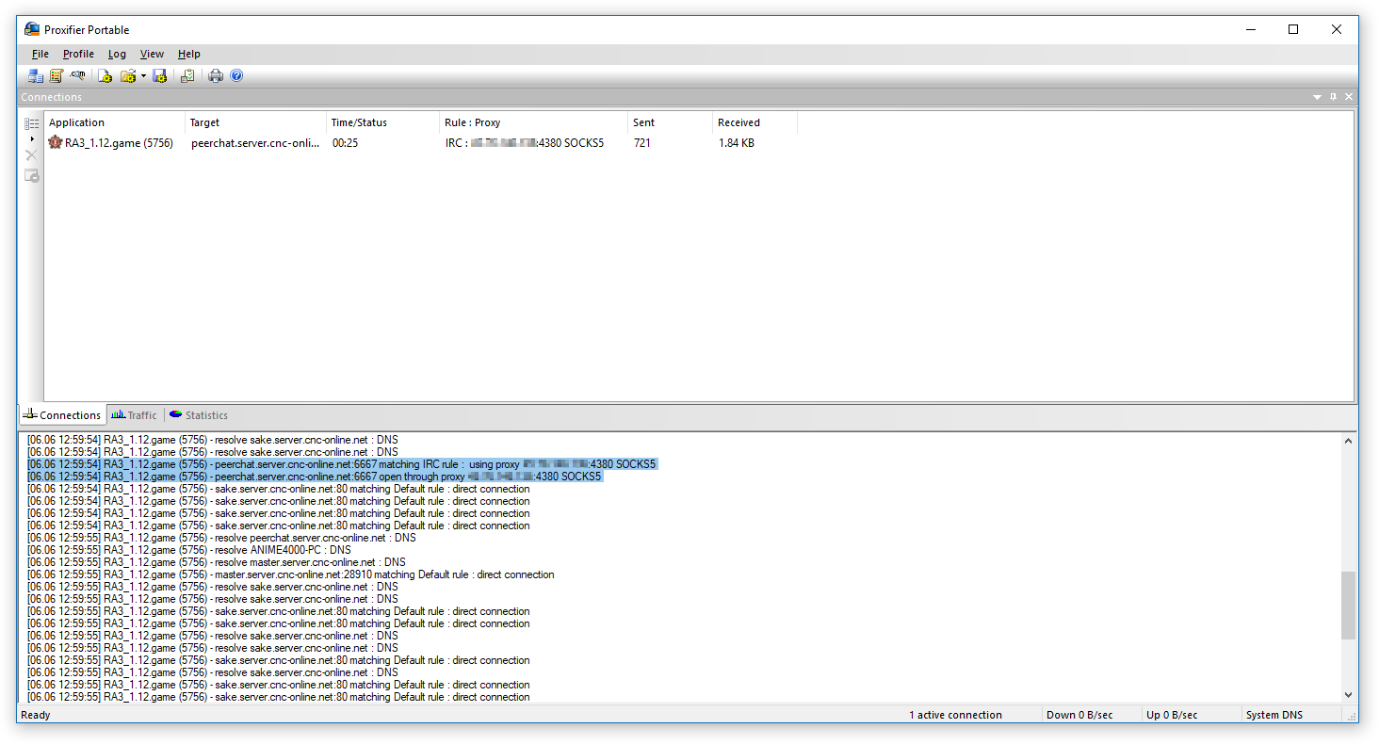
Task: Click the small arrow below the list icon
Action: 32,139
